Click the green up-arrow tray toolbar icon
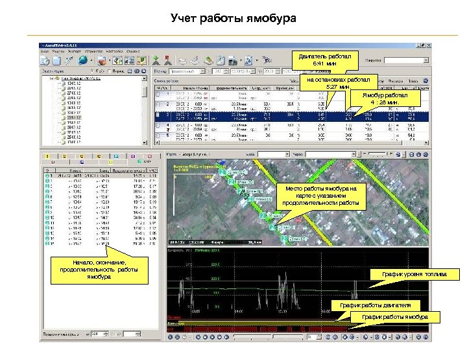Image resolution: width=467 pixels, height=350 pixels. pyautogui.click(x=208, y=60)
